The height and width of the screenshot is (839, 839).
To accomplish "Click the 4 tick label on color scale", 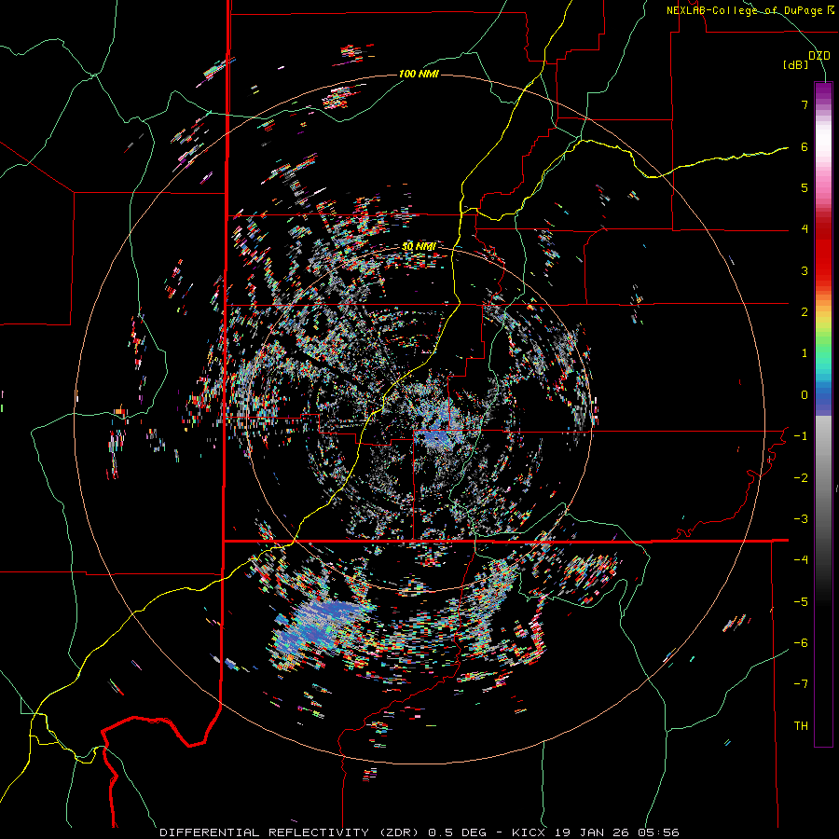I will tap(805, 229).
